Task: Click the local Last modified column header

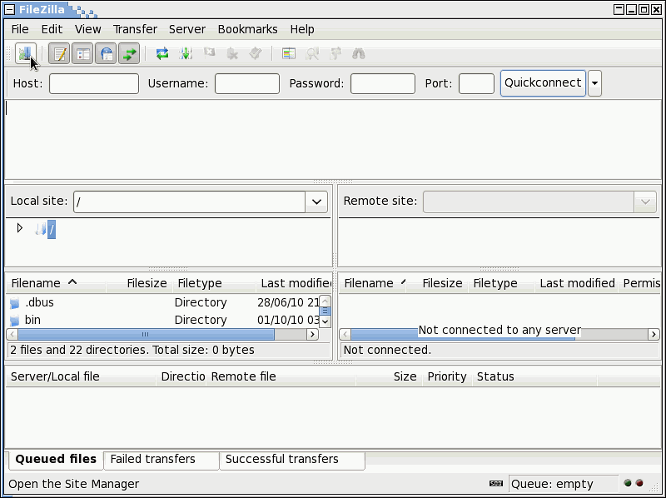Action: click(296, 283)
